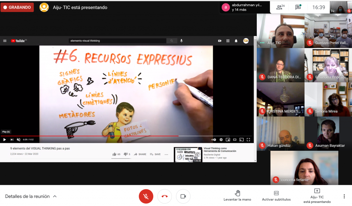The height and width of the screenshot is (206, 352).
Task: Raise hand with Levantar la mano
Action: (x=237, y=195)
